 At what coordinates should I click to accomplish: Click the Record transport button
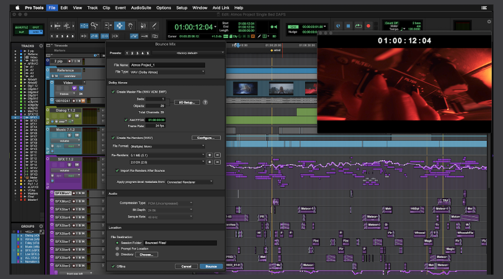(x=368, y=26)
